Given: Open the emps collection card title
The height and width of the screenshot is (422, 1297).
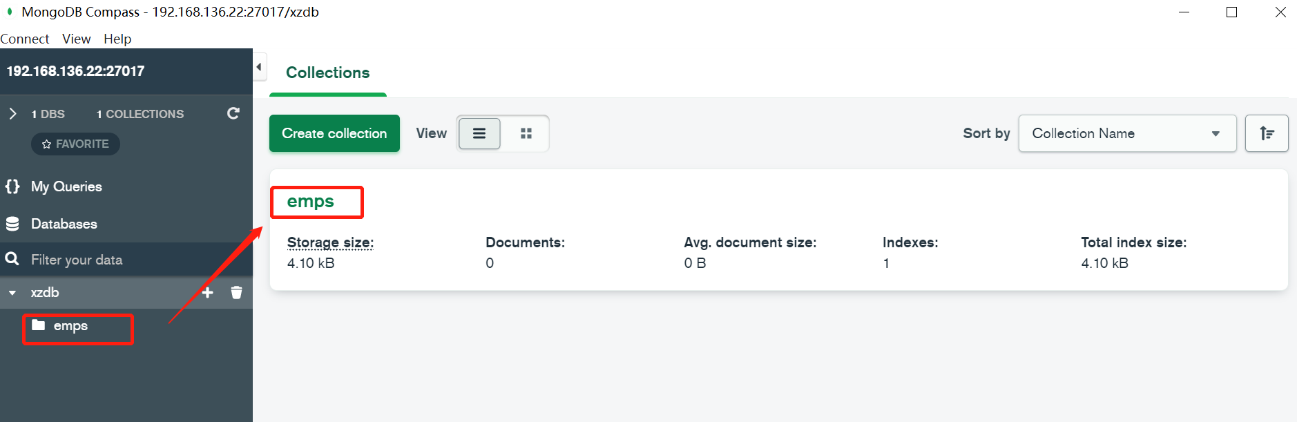Looking at the screenshot, I should point(311,202).
